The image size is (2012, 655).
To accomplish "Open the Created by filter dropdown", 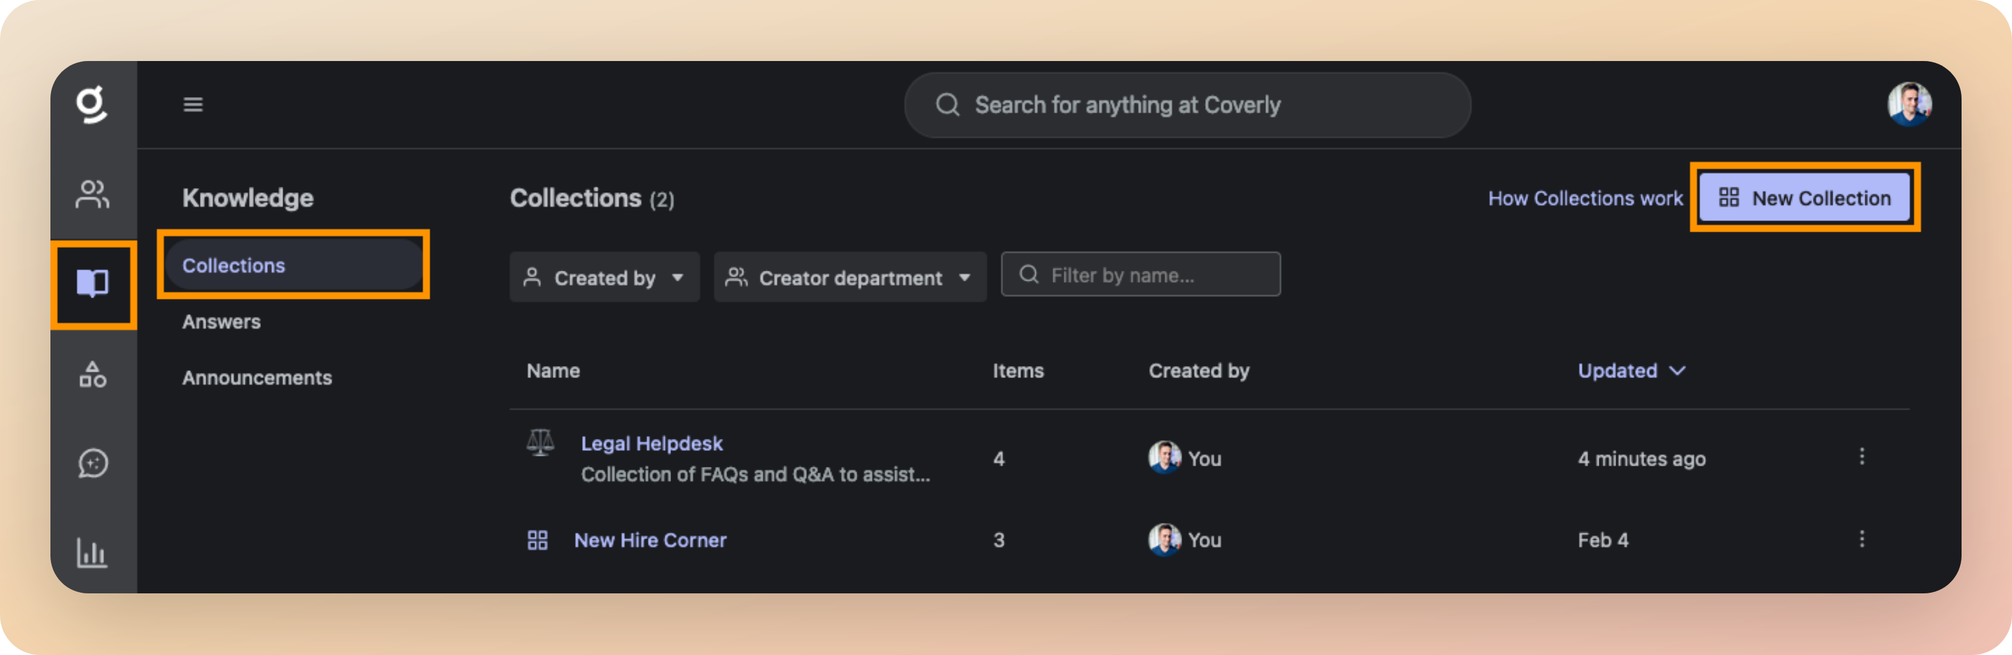I will (604, 276).
